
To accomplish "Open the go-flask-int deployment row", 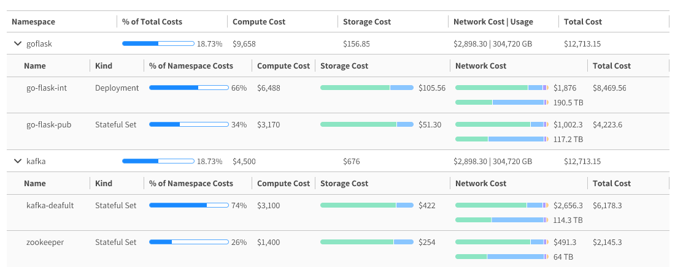I will tap(47, 88).
